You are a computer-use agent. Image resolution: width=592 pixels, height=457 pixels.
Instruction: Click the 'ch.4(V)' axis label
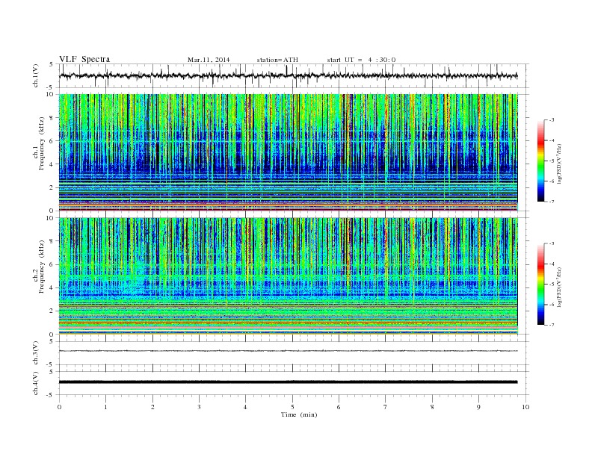click(x=36, y=383)
